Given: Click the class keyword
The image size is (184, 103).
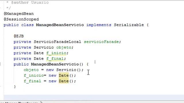Looking at the screenshot, I should pos(28,25).
